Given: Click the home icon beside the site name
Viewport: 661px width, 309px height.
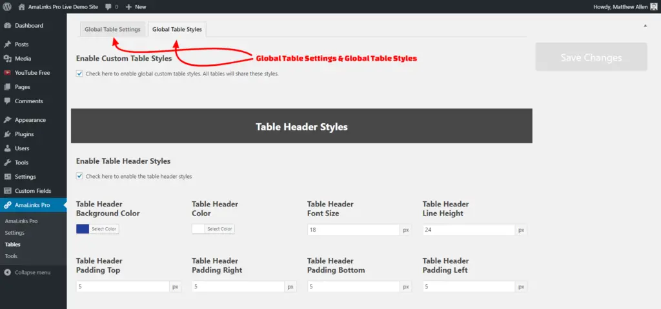Looking at the screenshot, I should (x=23, y=6).
